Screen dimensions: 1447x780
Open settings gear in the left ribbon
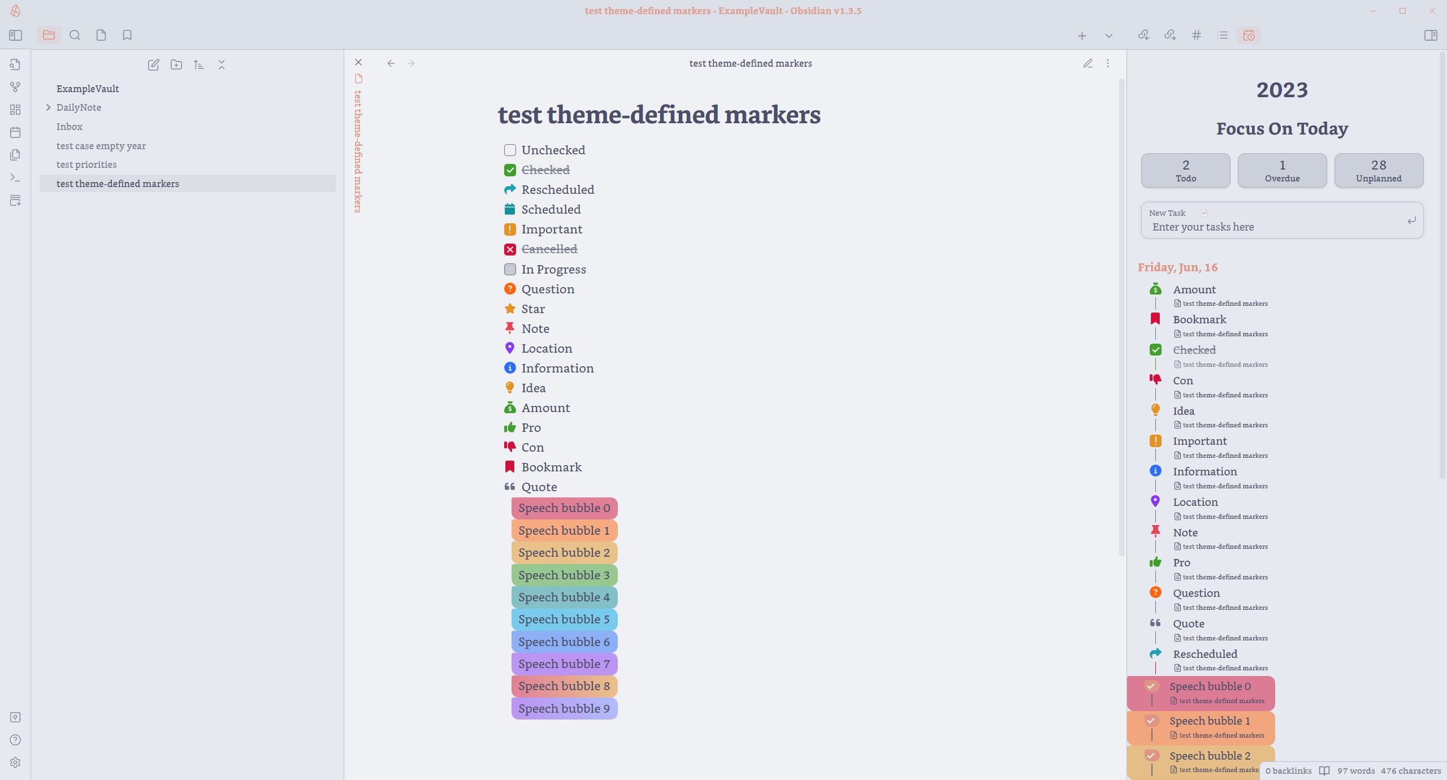pos(15,762)
